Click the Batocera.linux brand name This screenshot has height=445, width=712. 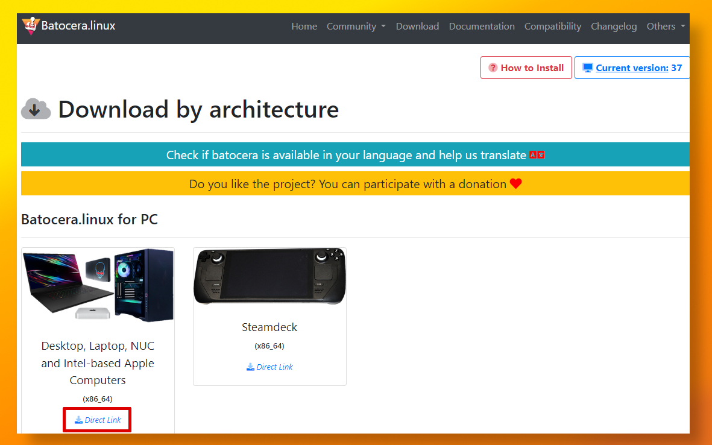(78, 26)
